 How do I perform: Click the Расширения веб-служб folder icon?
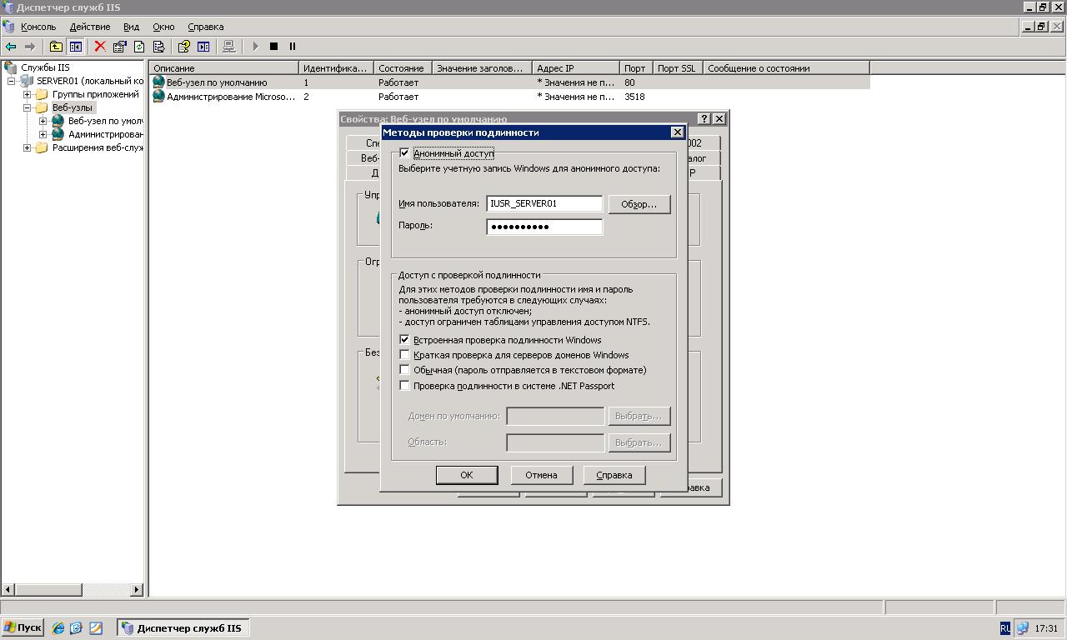[42, 147]
